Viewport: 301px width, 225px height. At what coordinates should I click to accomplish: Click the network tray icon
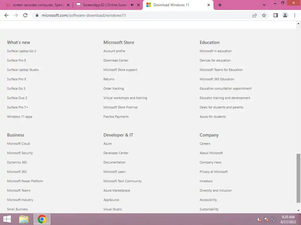coord(273,219)
